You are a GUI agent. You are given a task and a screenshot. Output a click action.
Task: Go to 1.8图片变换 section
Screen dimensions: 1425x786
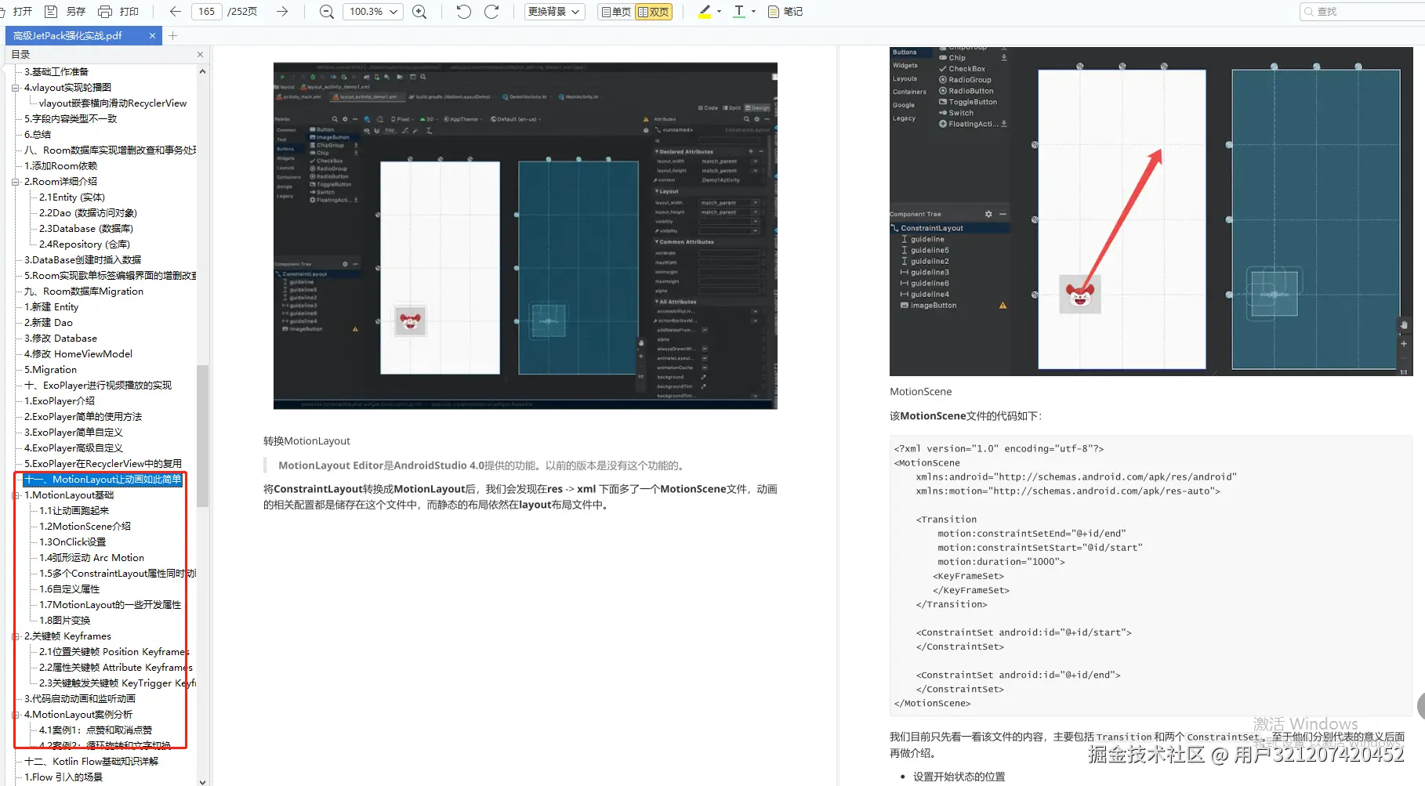pos(65,621)
